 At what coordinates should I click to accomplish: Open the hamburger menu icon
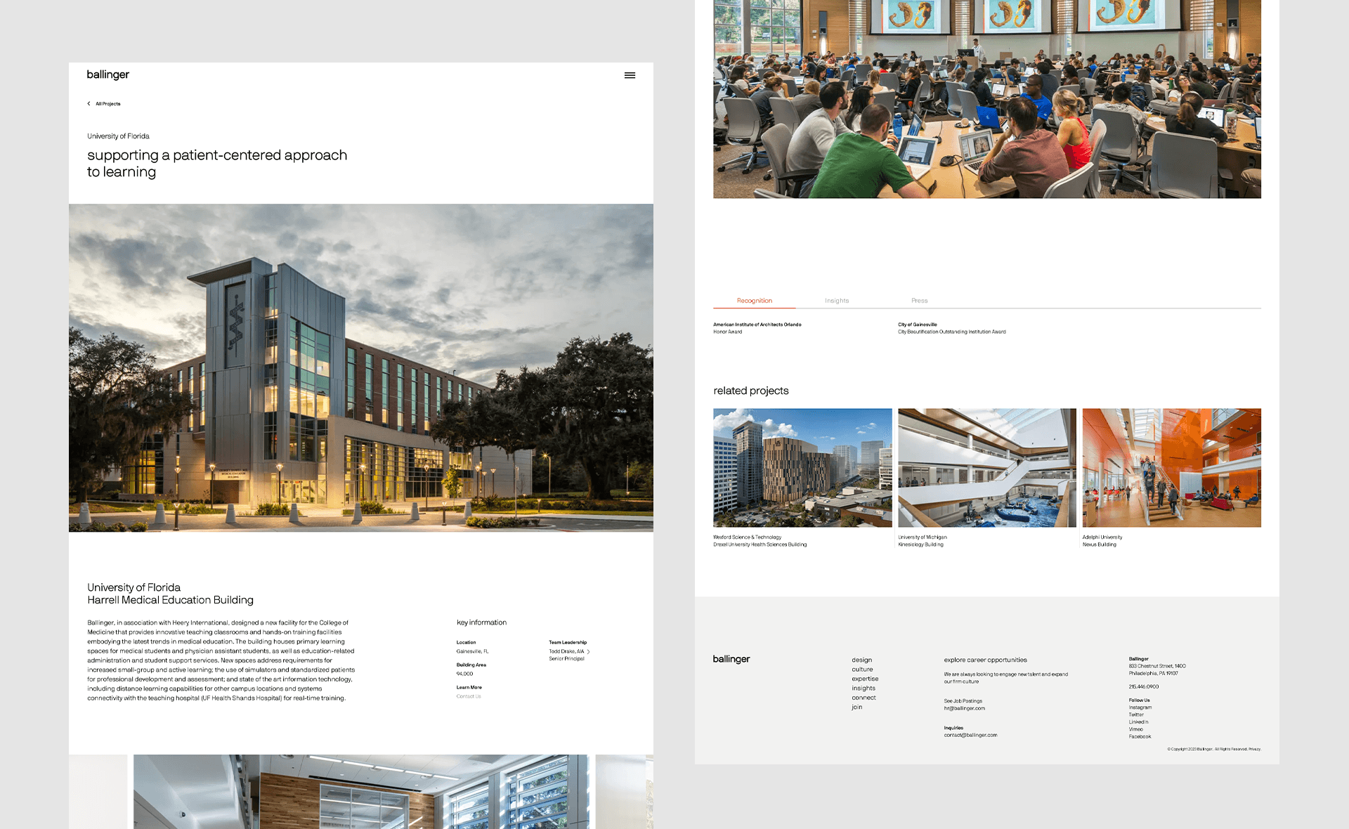(x=630, y=75)
